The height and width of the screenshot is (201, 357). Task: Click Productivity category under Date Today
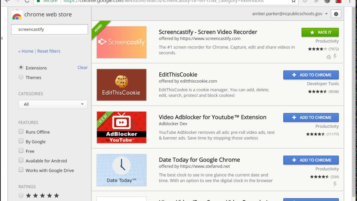click(327, 169)
